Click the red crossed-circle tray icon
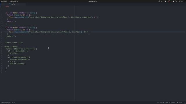The width and height of the screenshot is (186, 104). [x=169, y=1]
